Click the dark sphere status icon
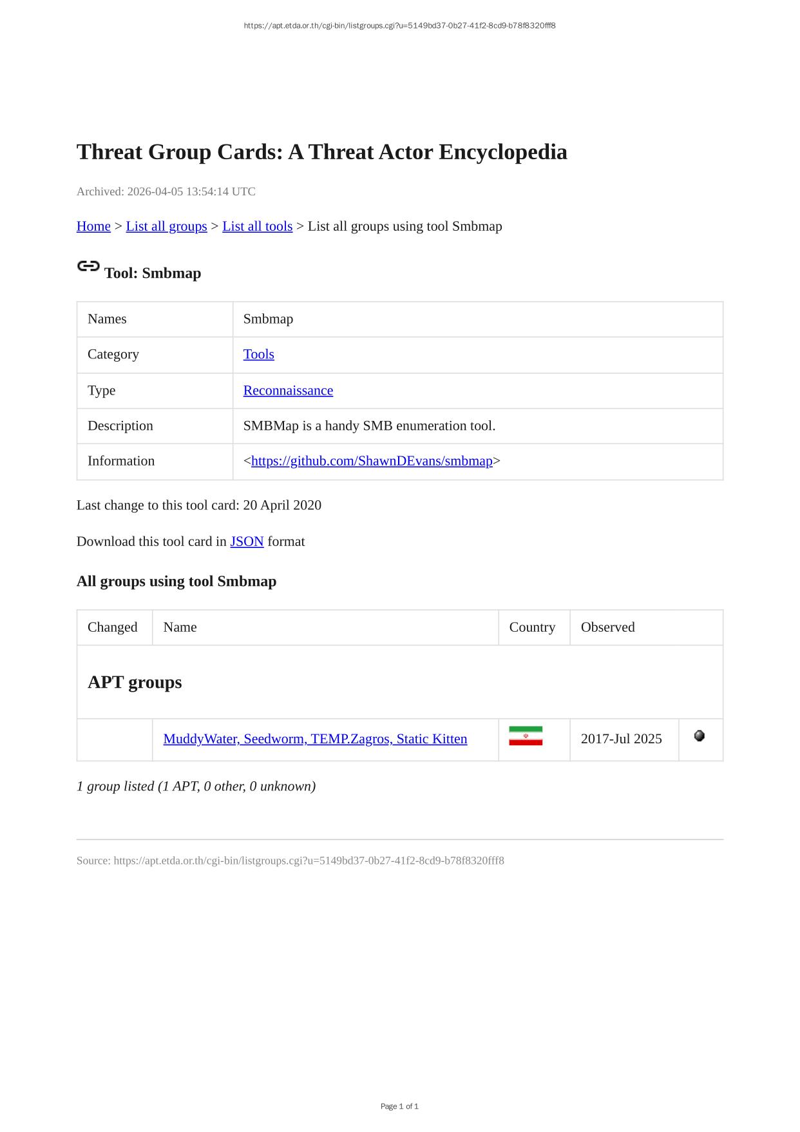Screen dimensions: 800x1132 coord(700,736)
